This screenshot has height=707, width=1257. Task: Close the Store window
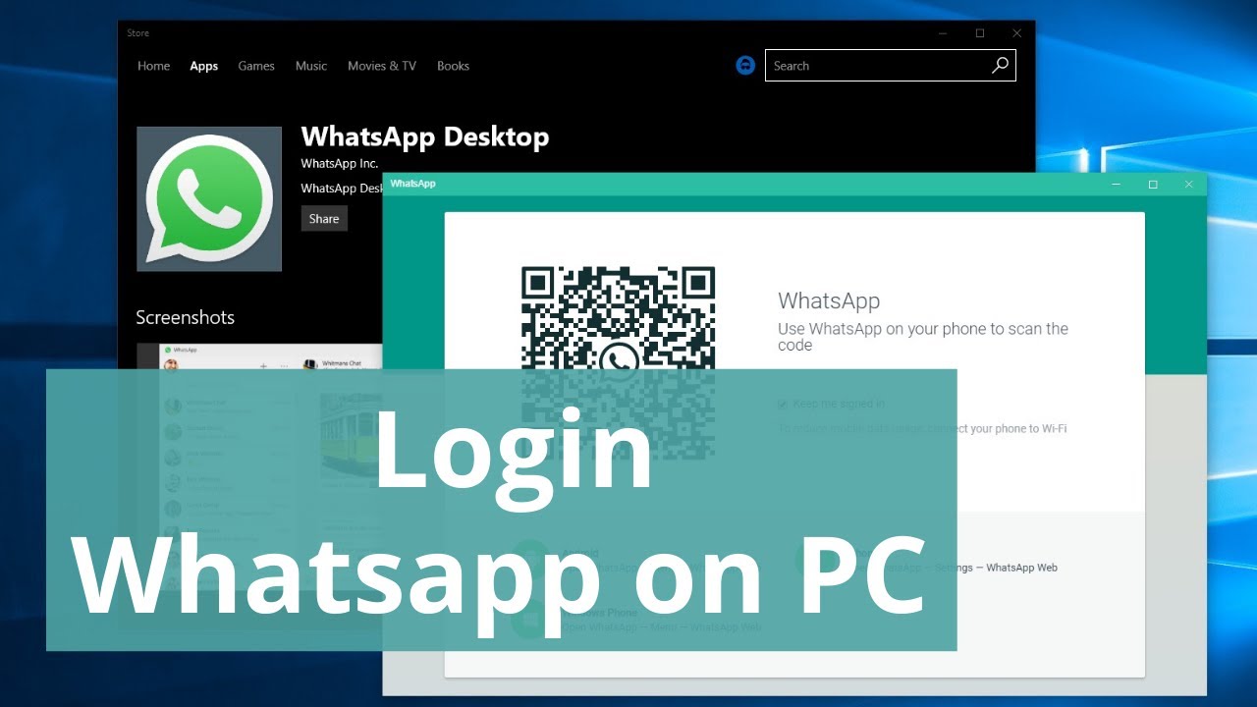click(1016, 33)
